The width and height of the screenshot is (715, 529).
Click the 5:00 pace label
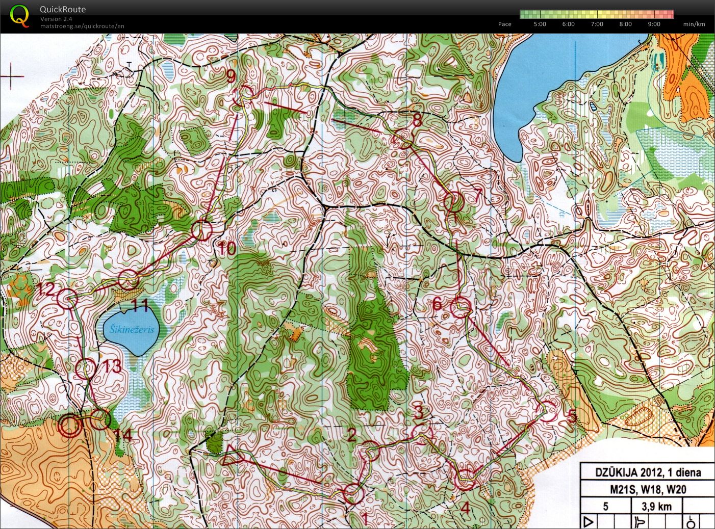pyautogui.click(x=540, y=24)
